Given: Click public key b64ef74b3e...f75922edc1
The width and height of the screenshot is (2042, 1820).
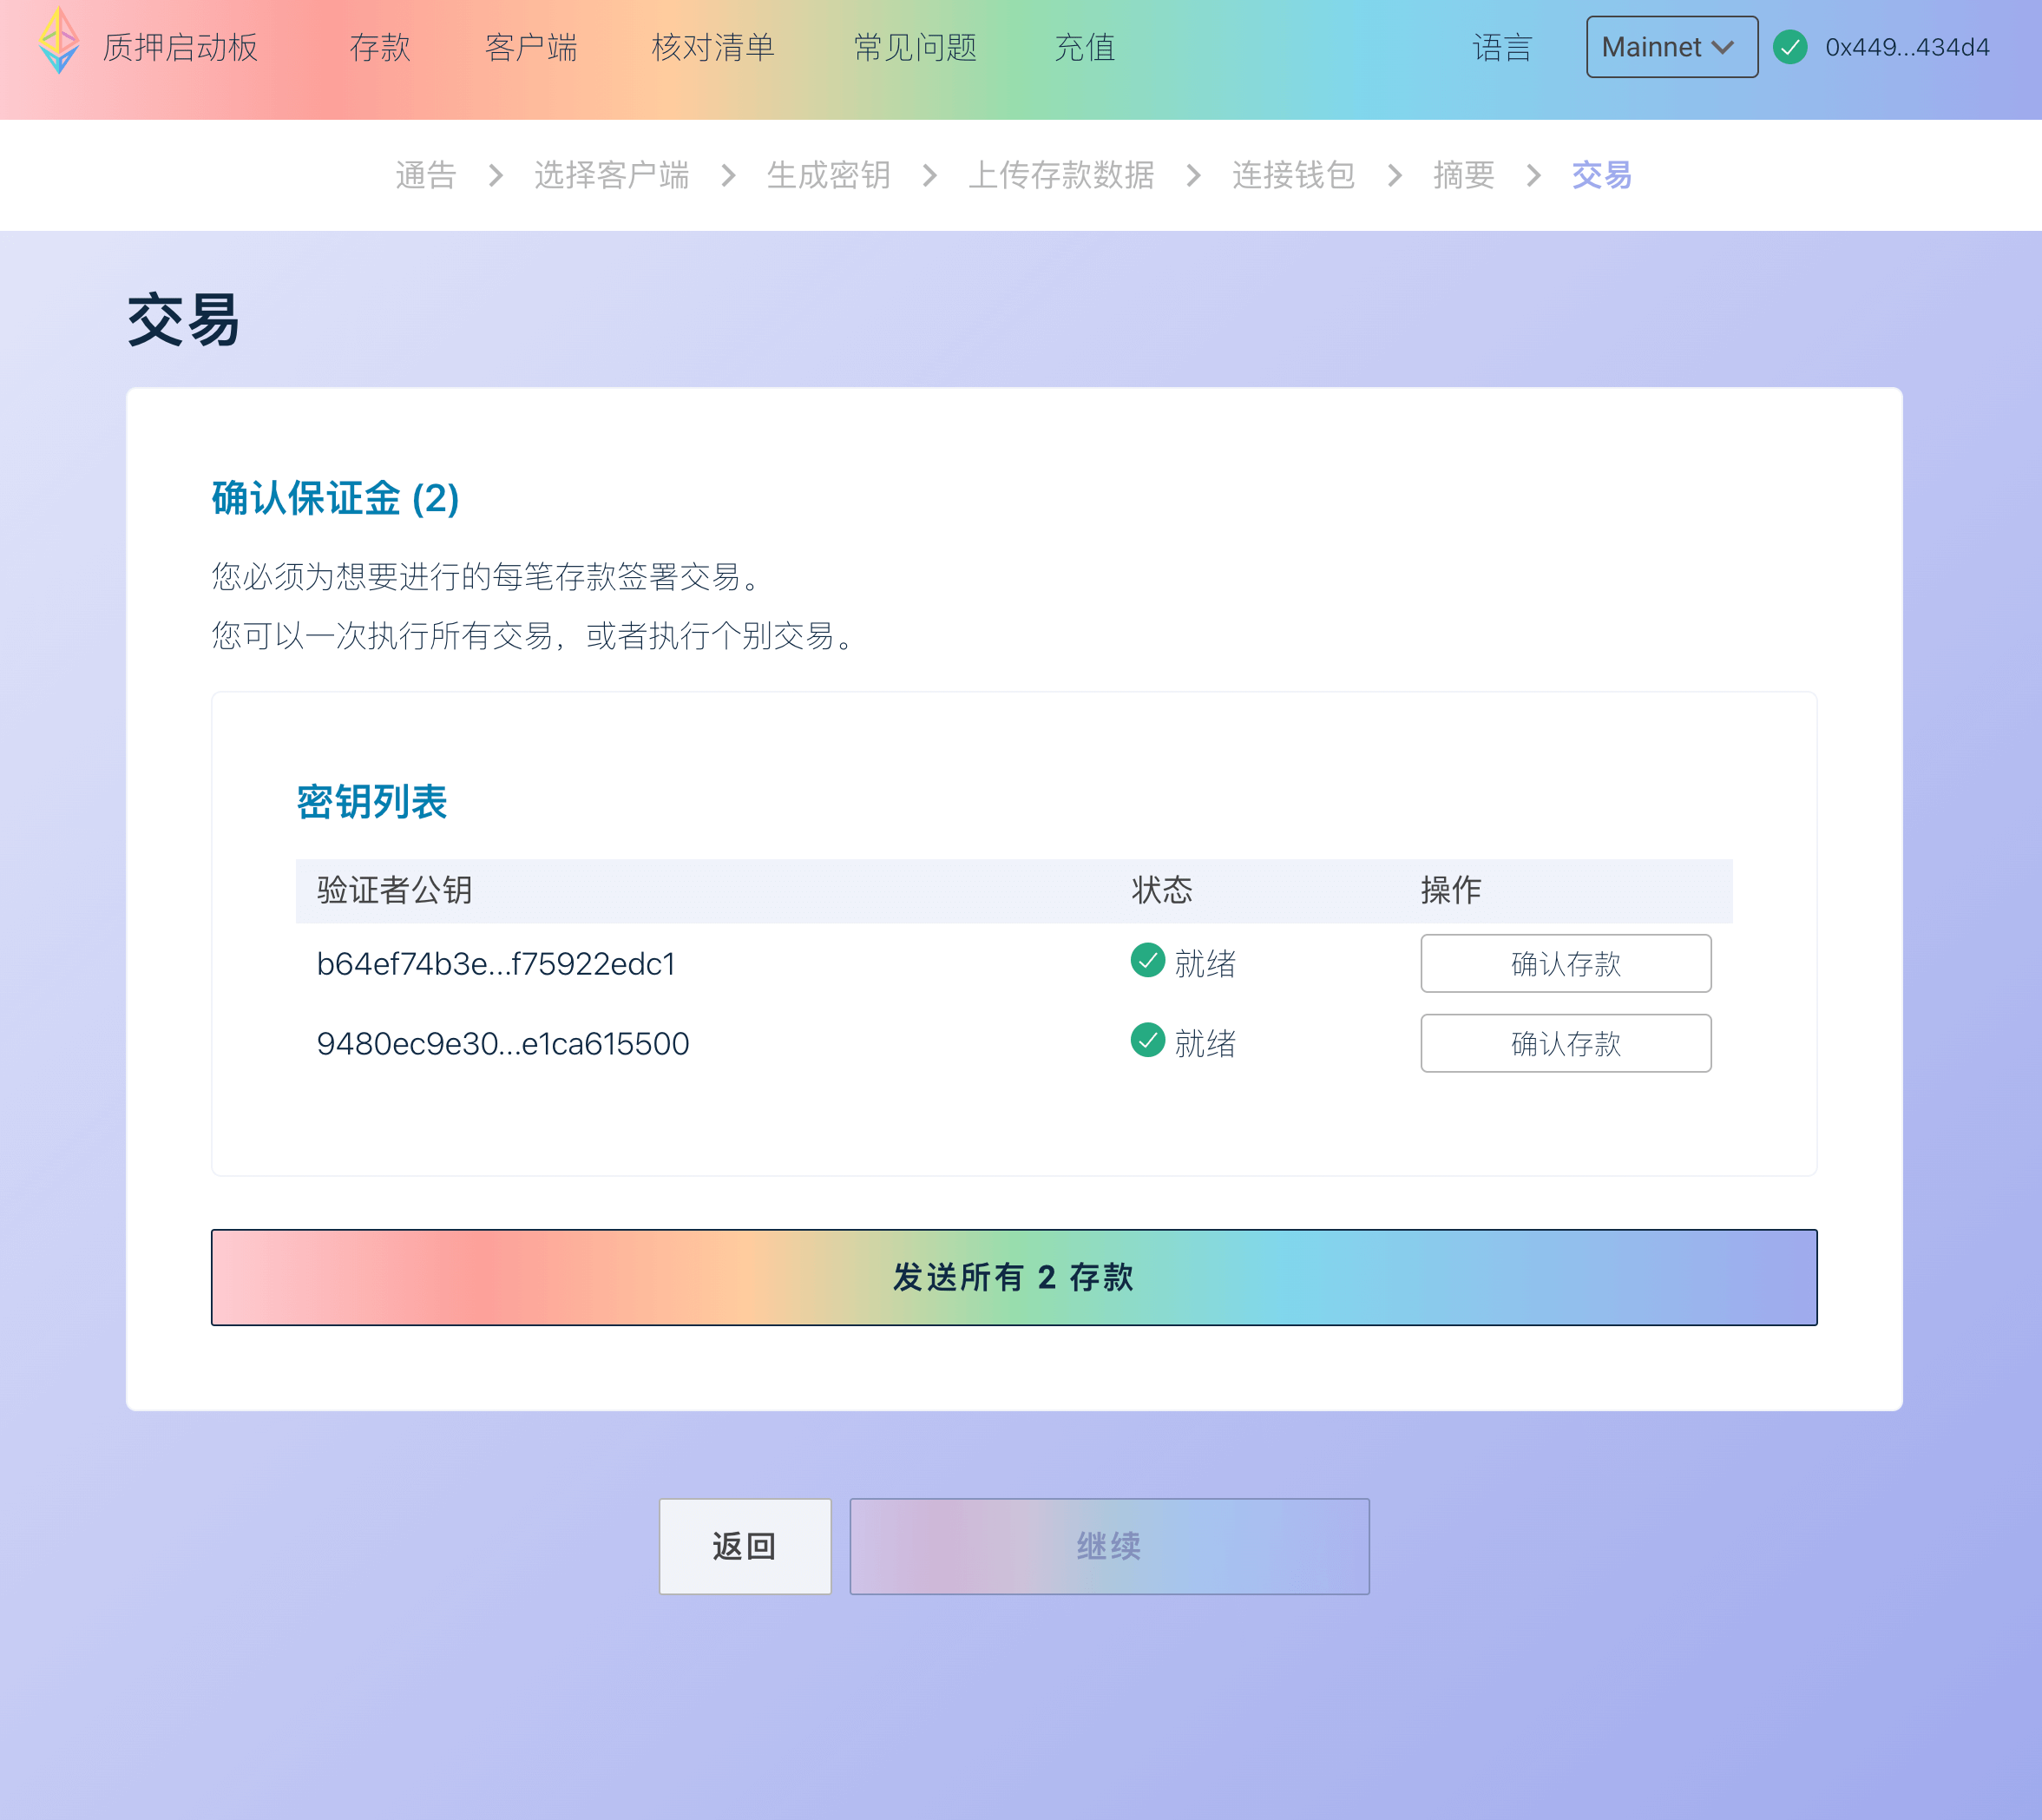Looking at the screenshot, I should 496,964.
